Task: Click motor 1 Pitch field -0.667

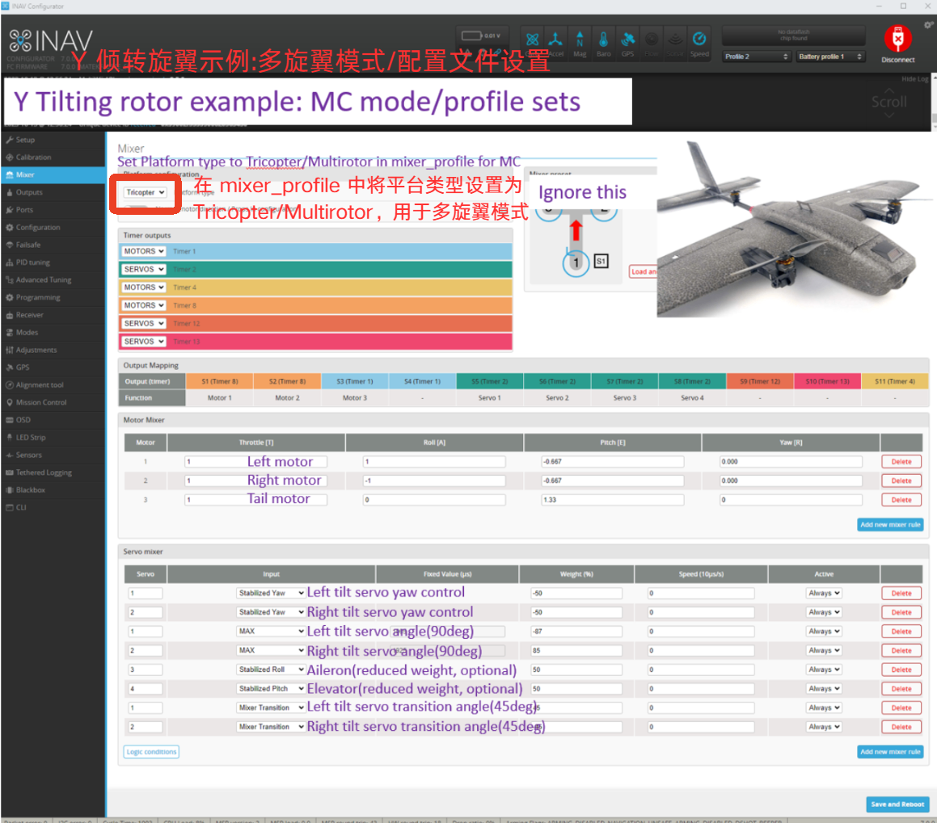Action: [x=612, y=461]
